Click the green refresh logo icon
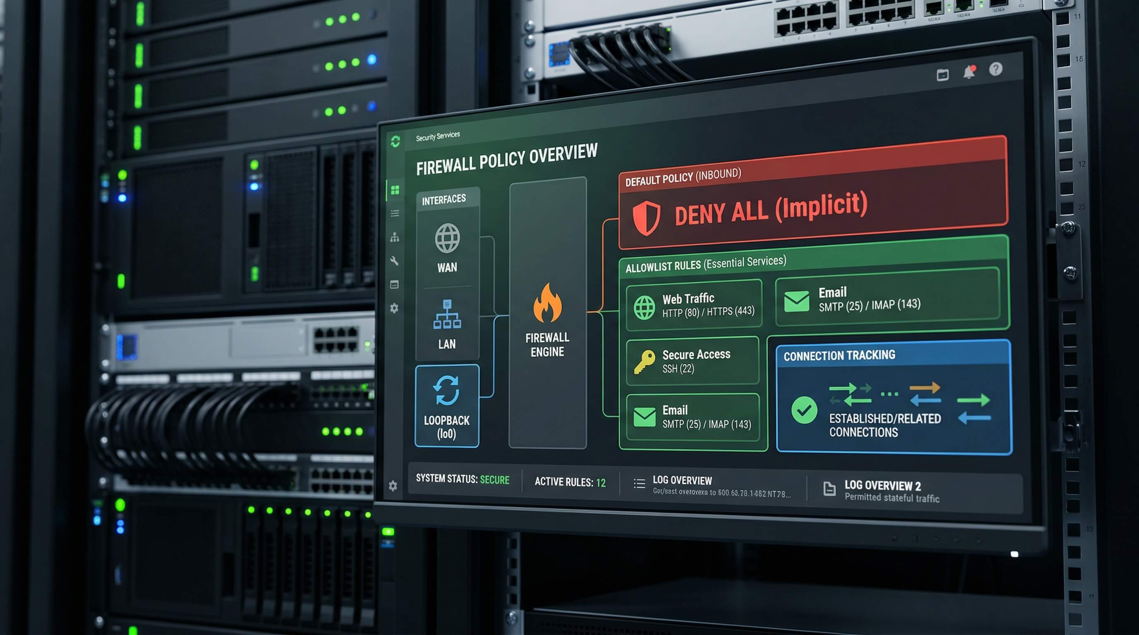Viewport: 1139px width, 635px height. (395, 141)
